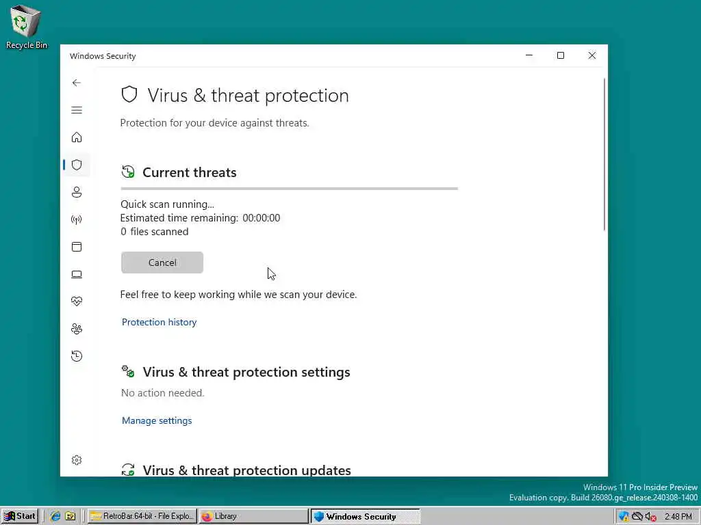Click 'No action needed.' text

coord(163,393)
